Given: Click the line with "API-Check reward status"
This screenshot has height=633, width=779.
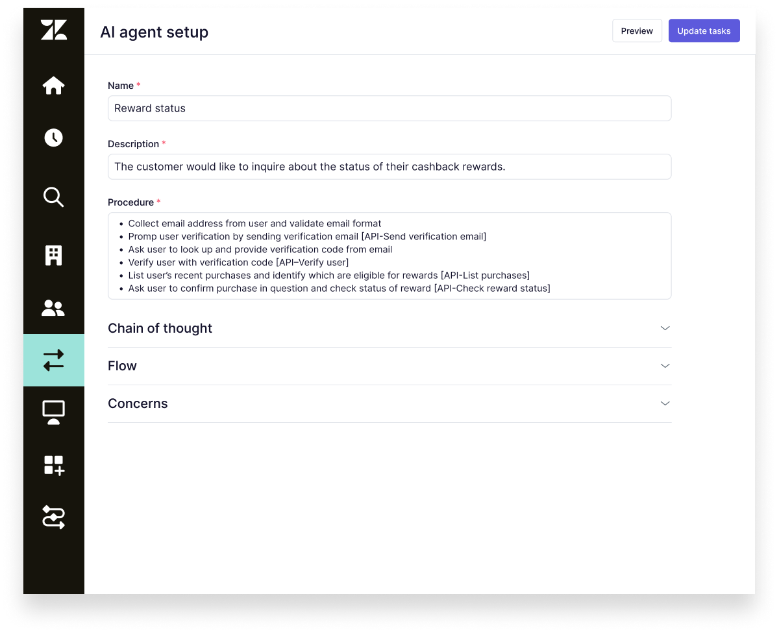Looking at the screenshot, I should pos(339,288).
